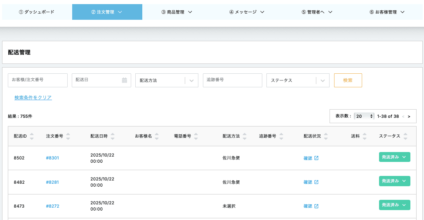The height and width of the screenshot is (220, 424).
Task: Sort table by 配送日時 column
Action: click(113, 136)
